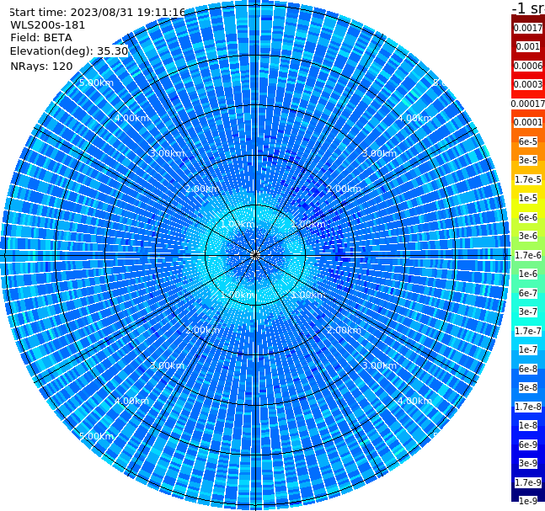Select the WLS200s-181 instrument label
Image resolution: width=545 pixels, height=511 pixels.
pos(48,25)
